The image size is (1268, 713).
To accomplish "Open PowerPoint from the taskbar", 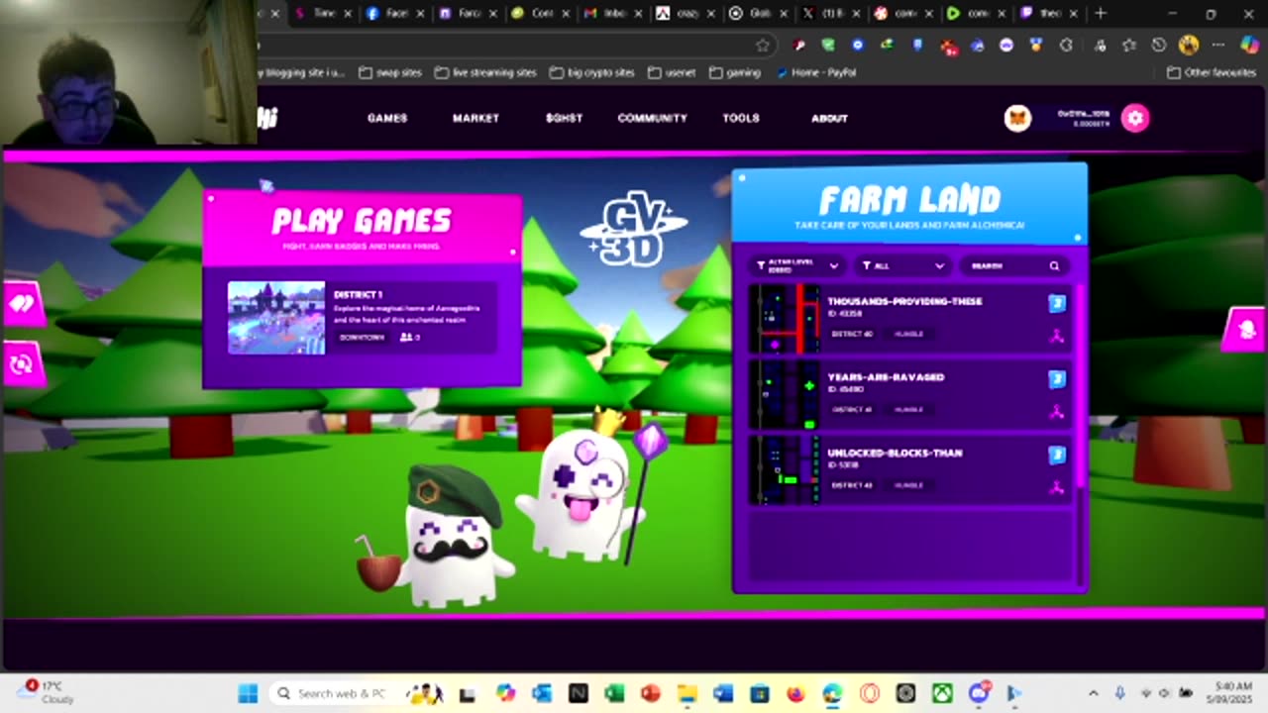I will pyautogui.click(x=651, y=693).
